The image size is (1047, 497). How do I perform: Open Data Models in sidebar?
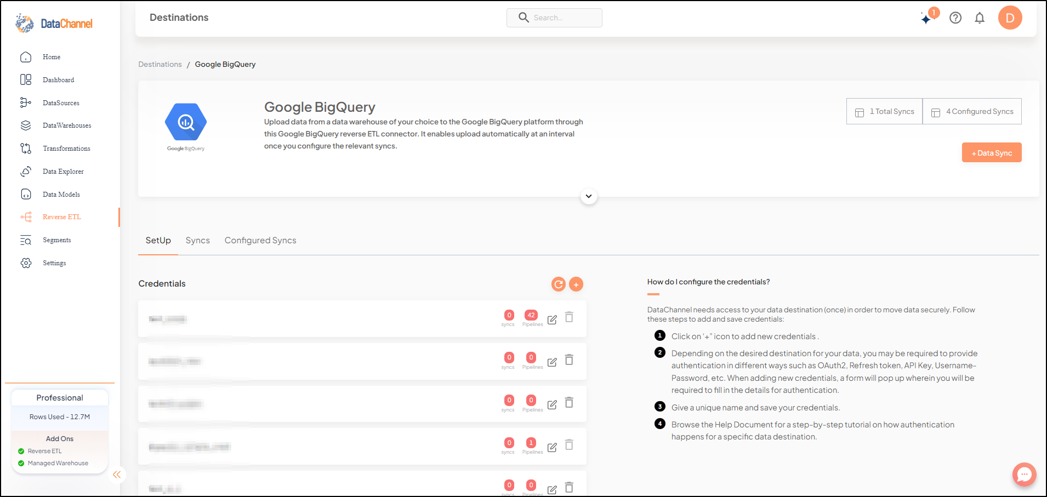point(61,195)
